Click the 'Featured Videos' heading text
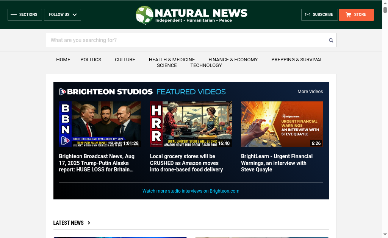The image size is (388, 238). coord(191,92)
